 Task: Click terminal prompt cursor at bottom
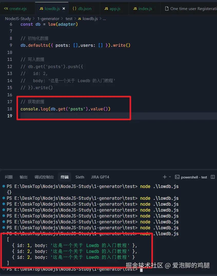[x=141, y=270]
